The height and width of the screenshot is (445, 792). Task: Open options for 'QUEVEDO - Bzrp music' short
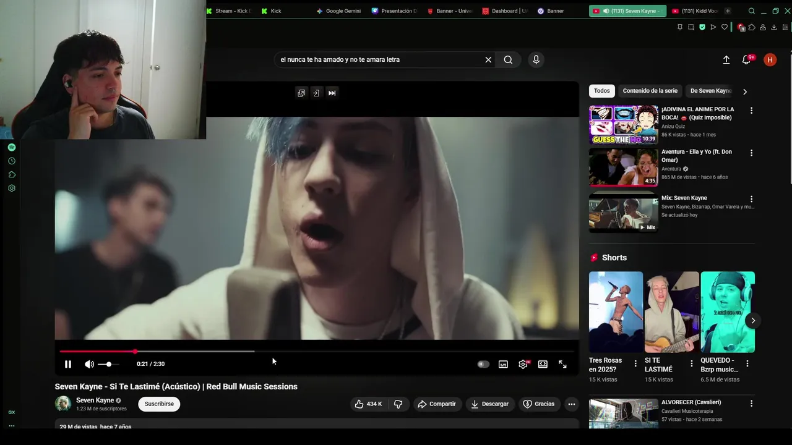pos(747,363)
